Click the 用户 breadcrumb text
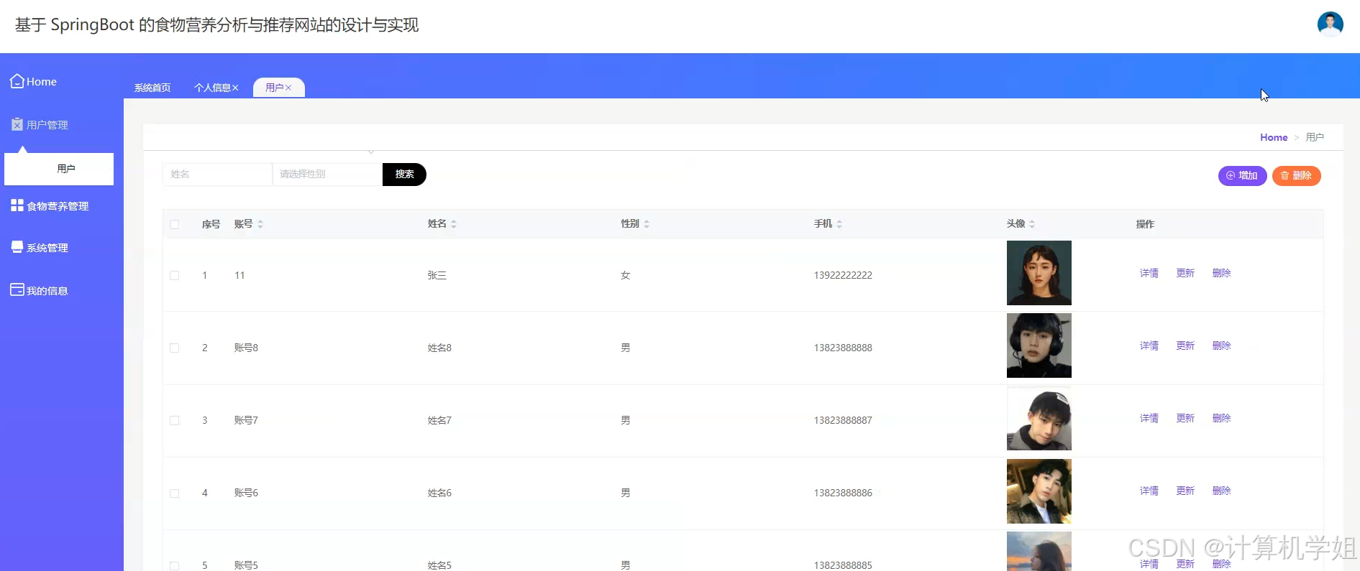The width and height of the screenshot is (1360, 571). coord(1315,137)
